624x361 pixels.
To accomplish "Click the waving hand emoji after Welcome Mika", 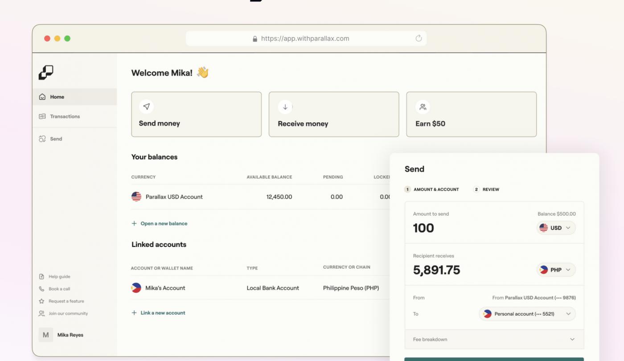I will (203, 72).
